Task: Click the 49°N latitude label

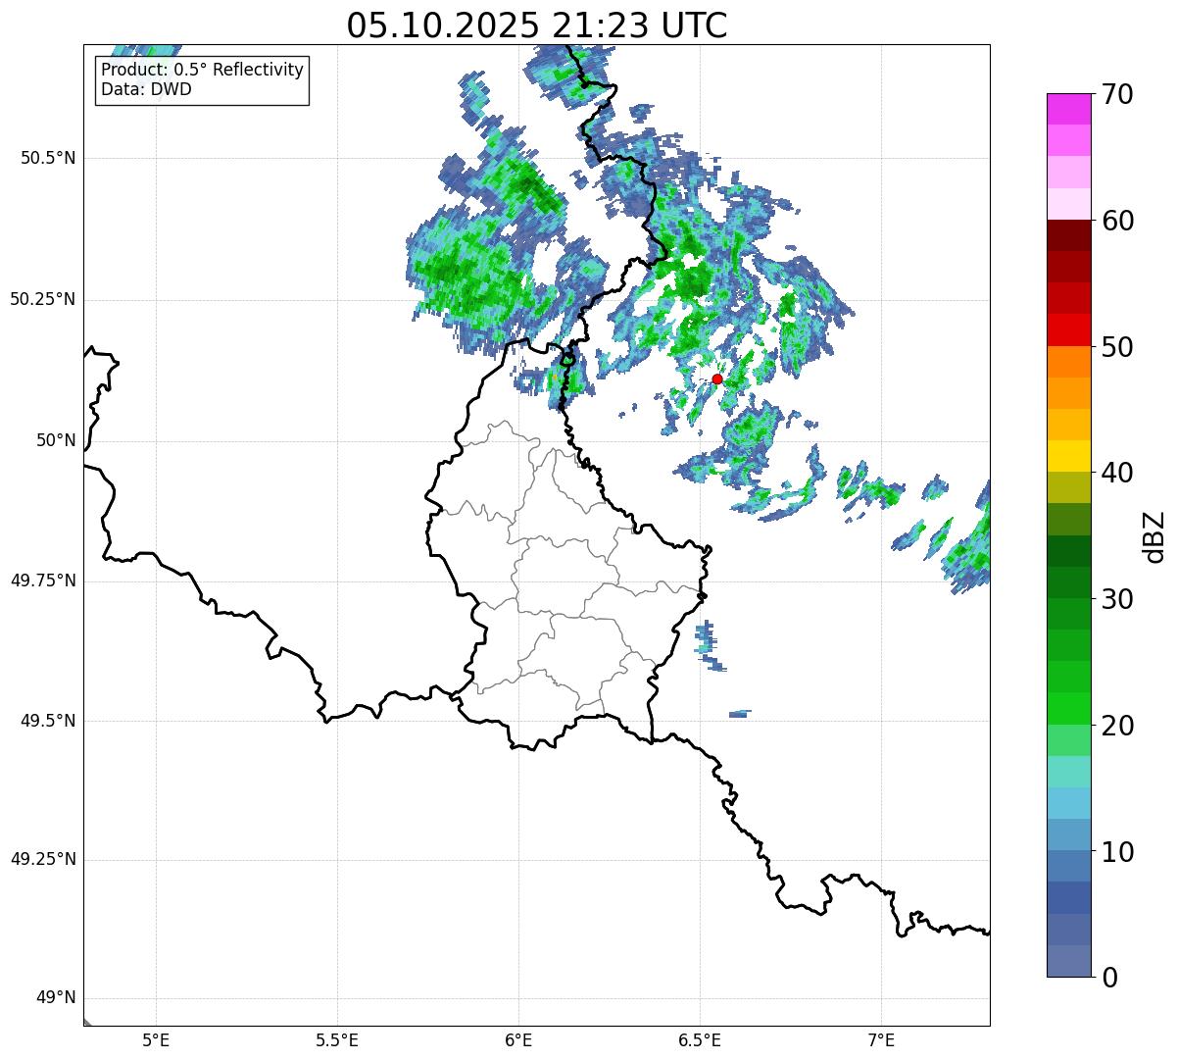Action: 56,998
